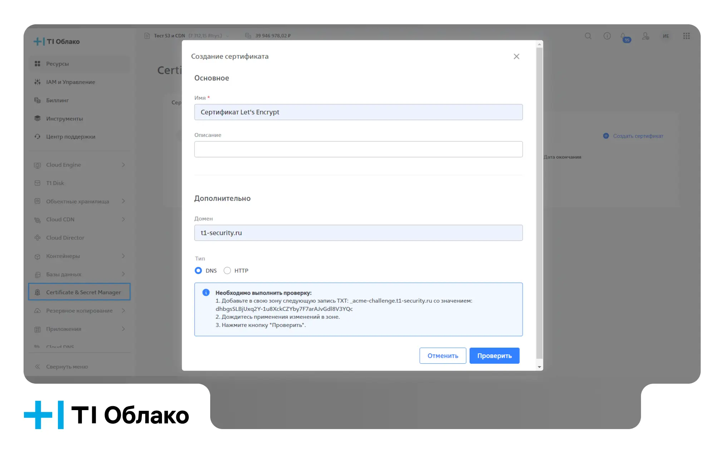Open the project selector Тест S3 и CDN

click(x=187, y=36)
